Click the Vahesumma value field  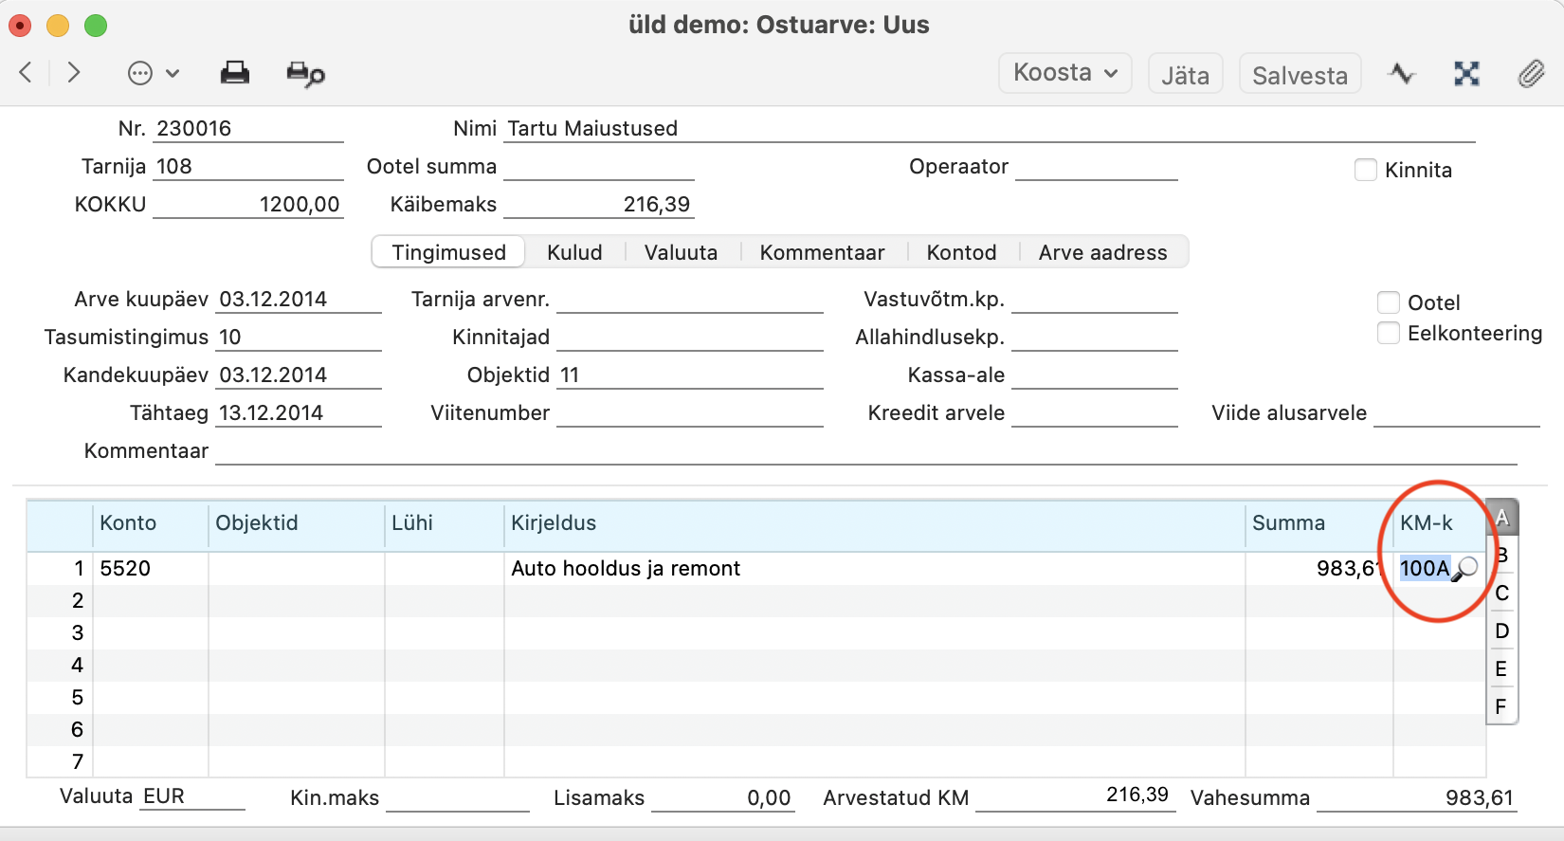pyautogui.click(x=1416, y=798)
